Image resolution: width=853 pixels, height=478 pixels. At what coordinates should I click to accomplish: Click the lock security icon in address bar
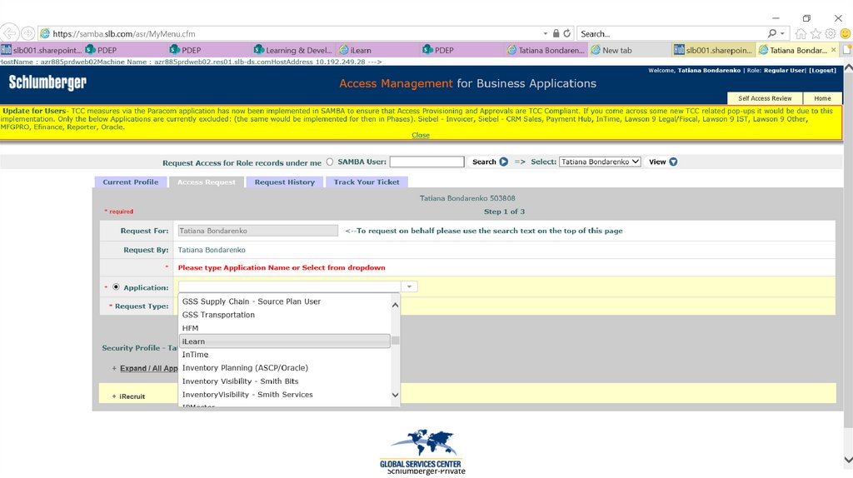(x=556, y=33)
